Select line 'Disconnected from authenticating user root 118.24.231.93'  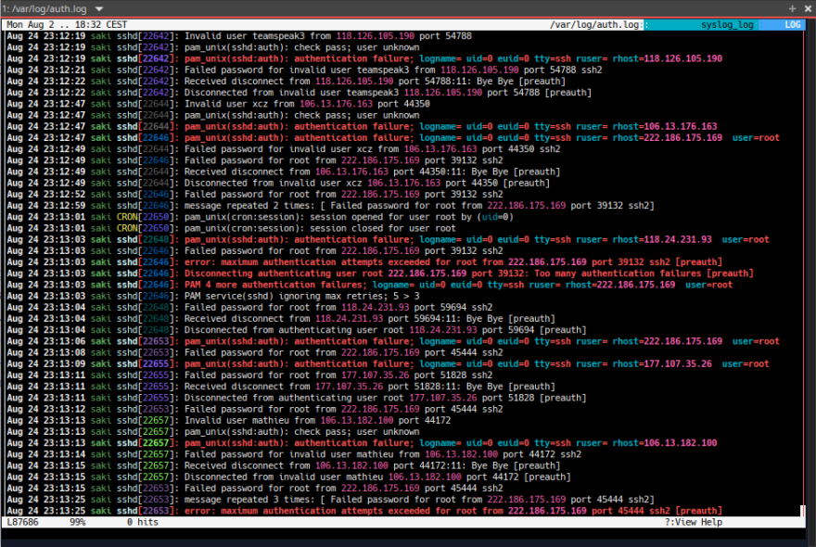pyautogui.click(x=297, y=330)
